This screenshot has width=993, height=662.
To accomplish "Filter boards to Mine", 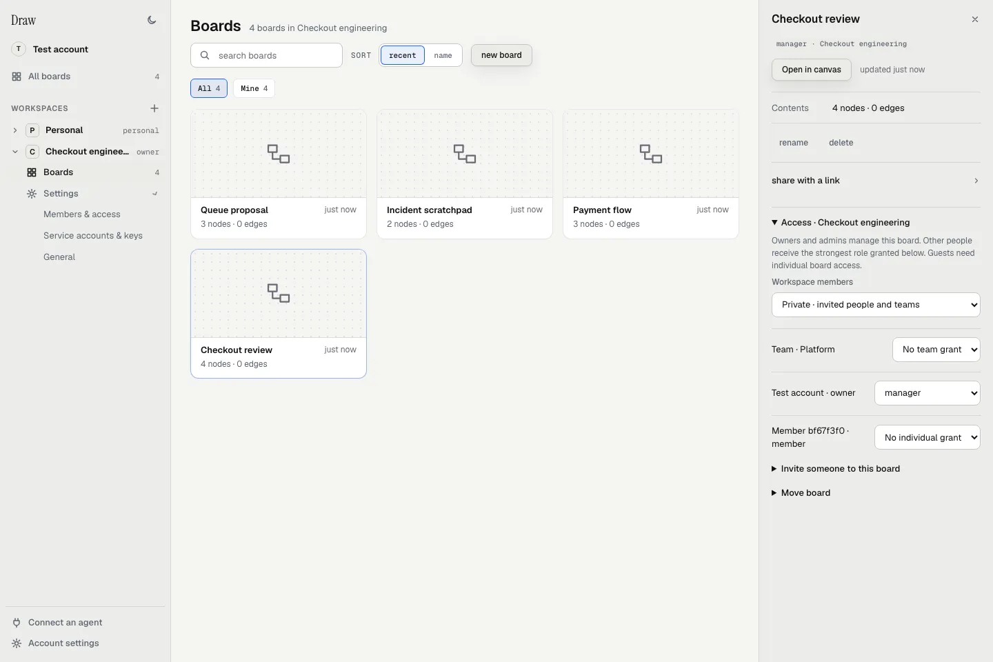I will coord(254,88).
